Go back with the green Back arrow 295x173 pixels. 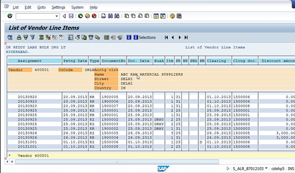(x=81, y=16)
